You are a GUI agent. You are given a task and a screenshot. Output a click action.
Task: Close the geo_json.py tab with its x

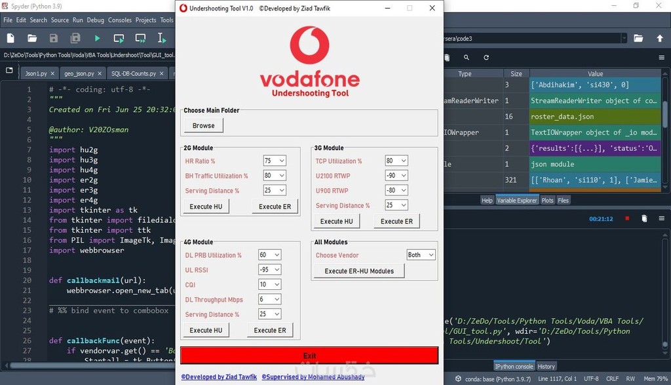[x=100, y=73]
